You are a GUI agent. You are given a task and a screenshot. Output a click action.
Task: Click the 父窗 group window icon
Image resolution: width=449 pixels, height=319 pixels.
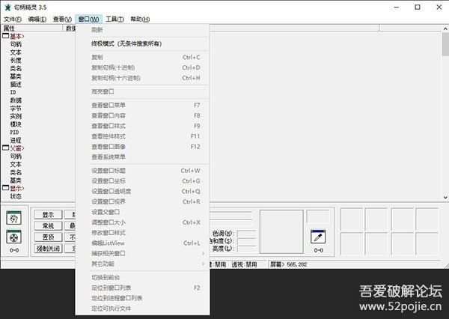6,148
